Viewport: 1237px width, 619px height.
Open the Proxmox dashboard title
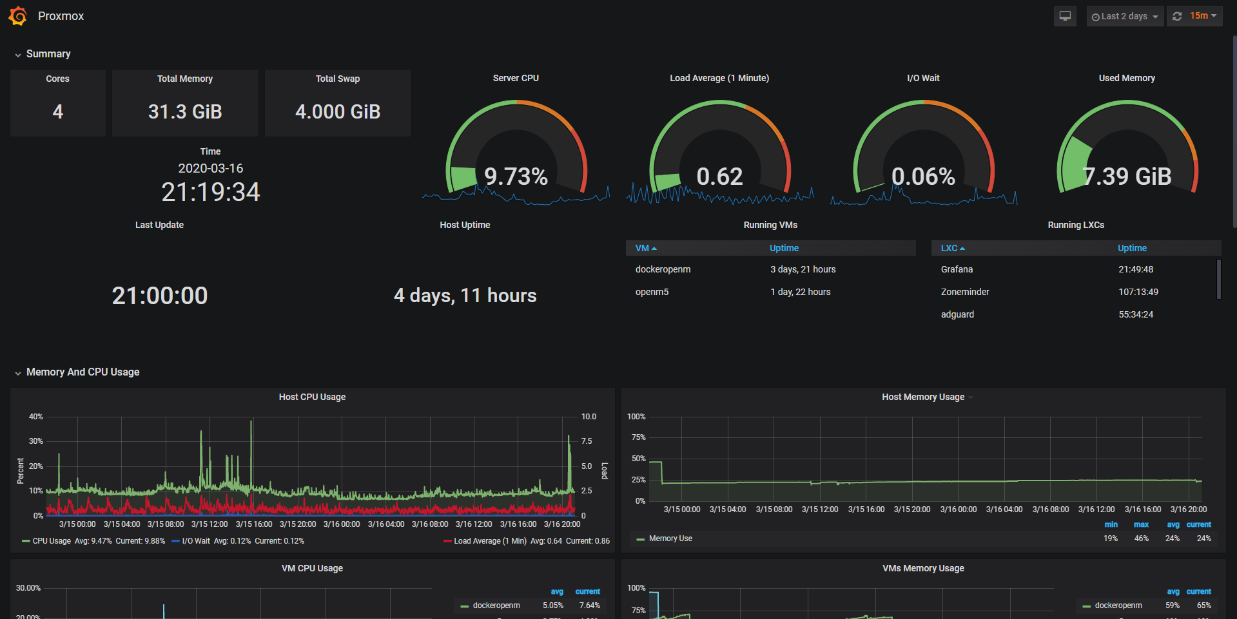(61, 16)
